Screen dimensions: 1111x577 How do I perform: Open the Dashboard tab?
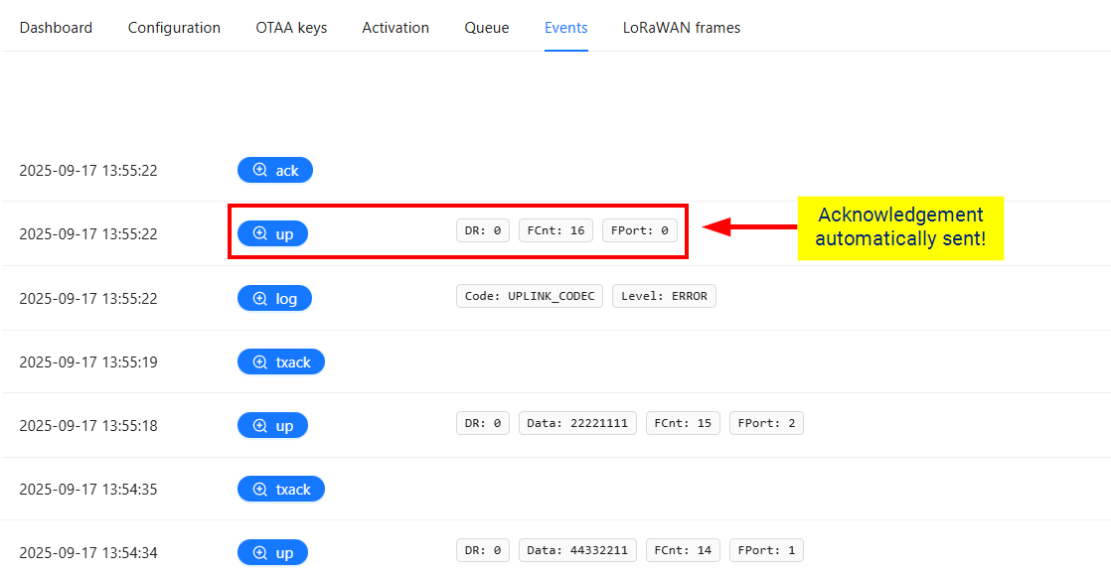tap(56, 28)
